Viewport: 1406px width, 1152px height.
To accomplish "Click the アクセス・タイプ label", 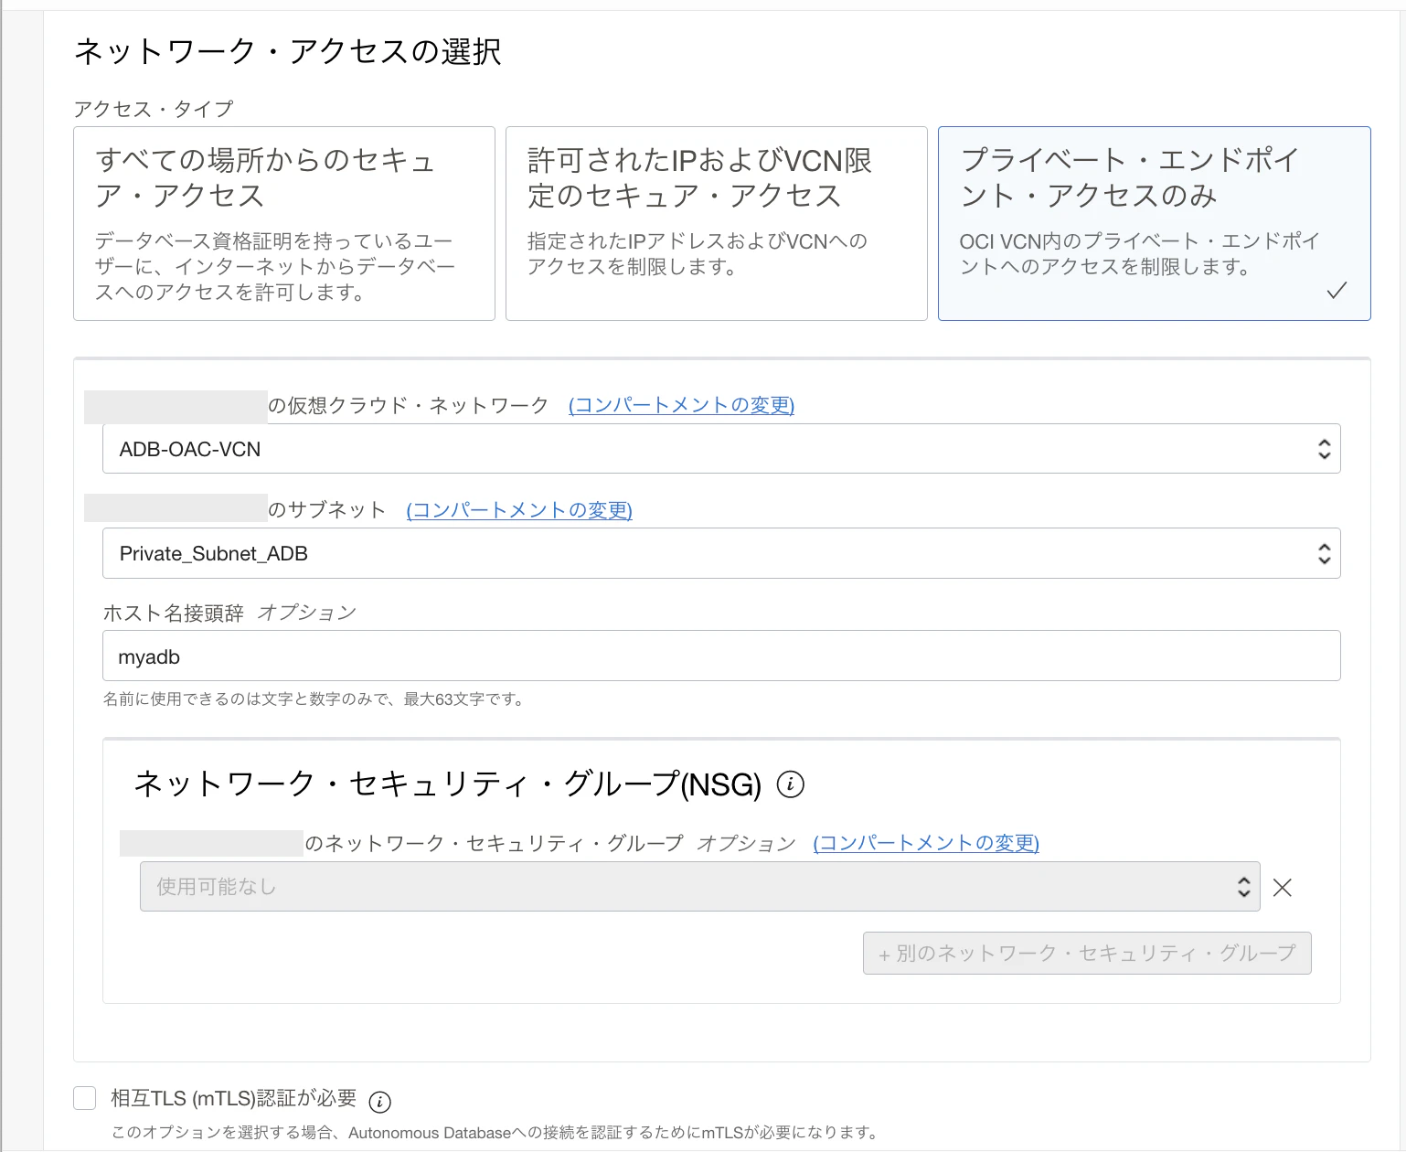I will 154,109.
